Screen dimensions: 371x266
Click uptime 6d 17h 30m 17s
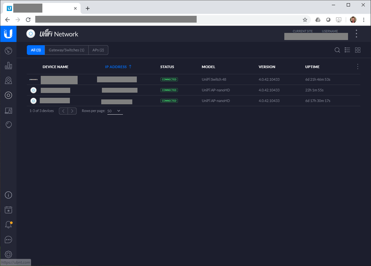(x=318, y=101)
